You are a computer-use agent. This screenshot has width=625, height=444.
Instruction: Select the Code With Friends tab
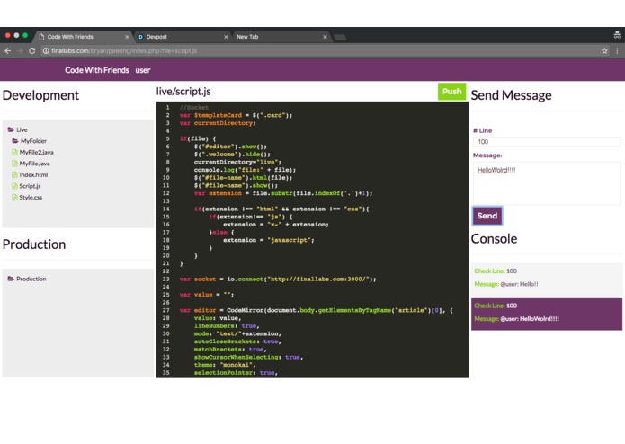click(84, 37)
